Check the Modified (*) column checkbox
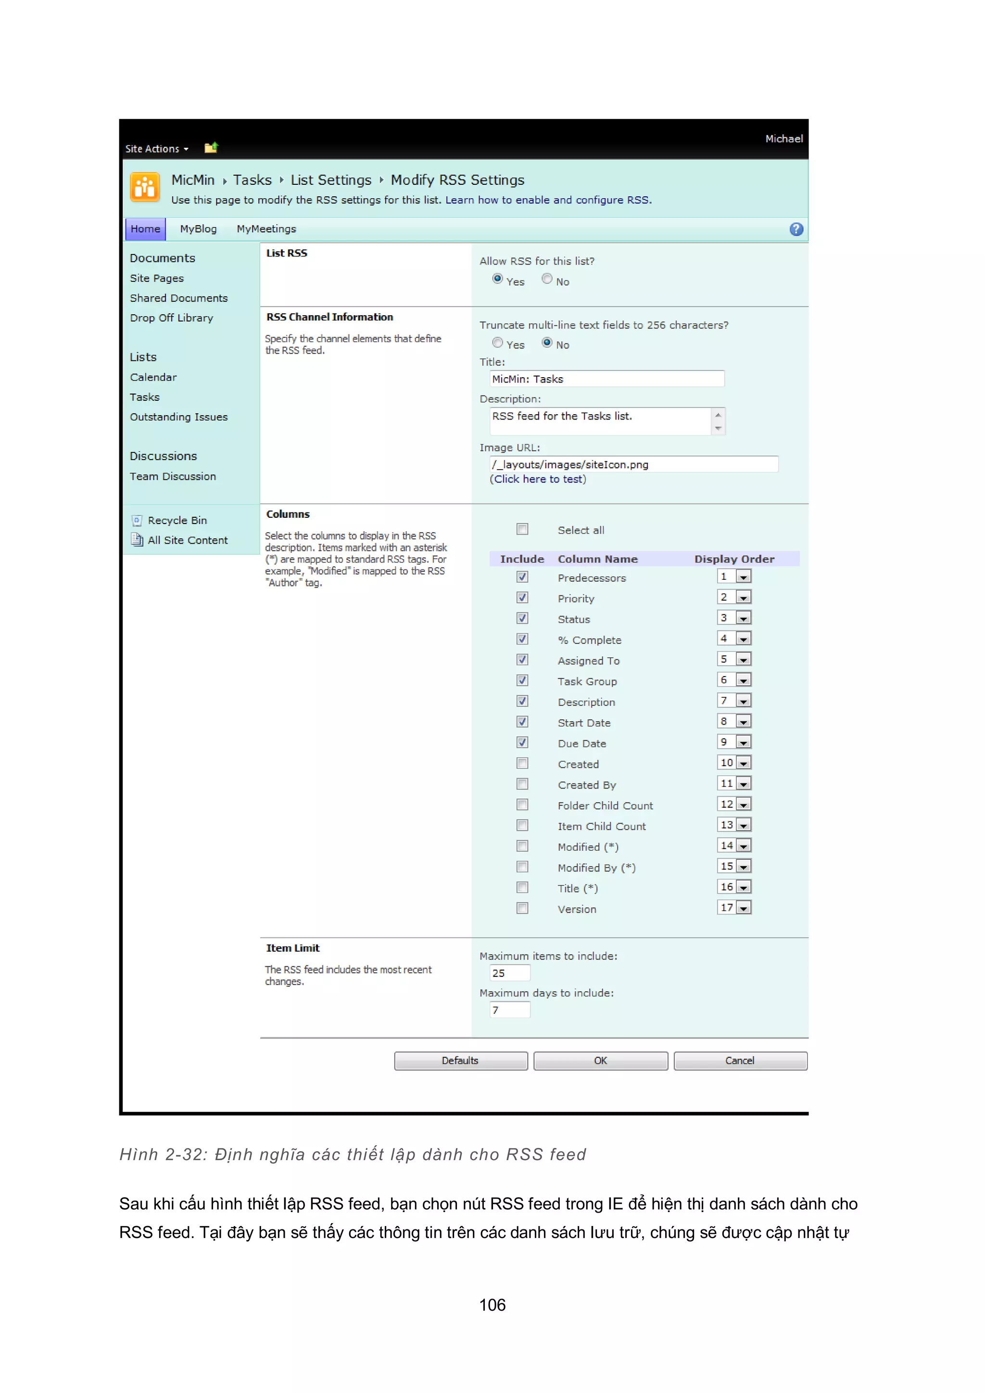This screenshot has height=1393, width=985. coord(522,846)
